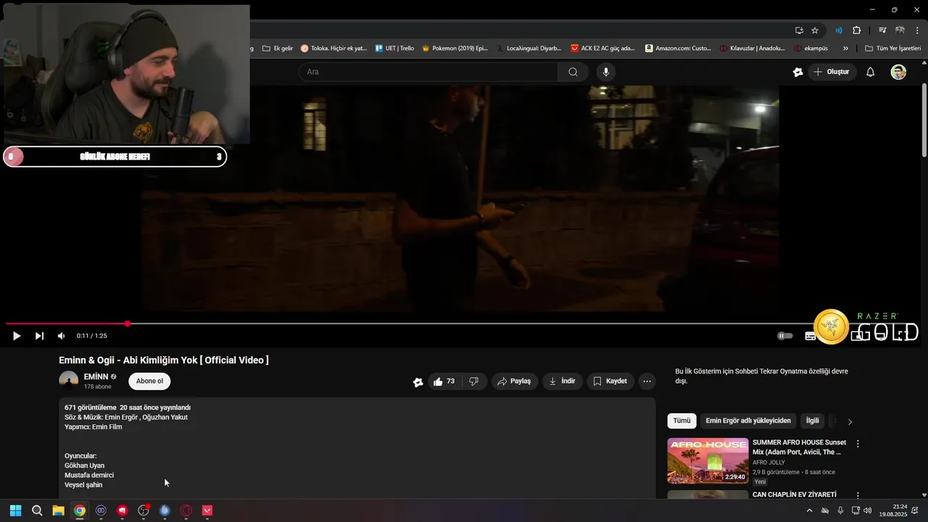Open Chrome extensions puzzle icon

856,30
